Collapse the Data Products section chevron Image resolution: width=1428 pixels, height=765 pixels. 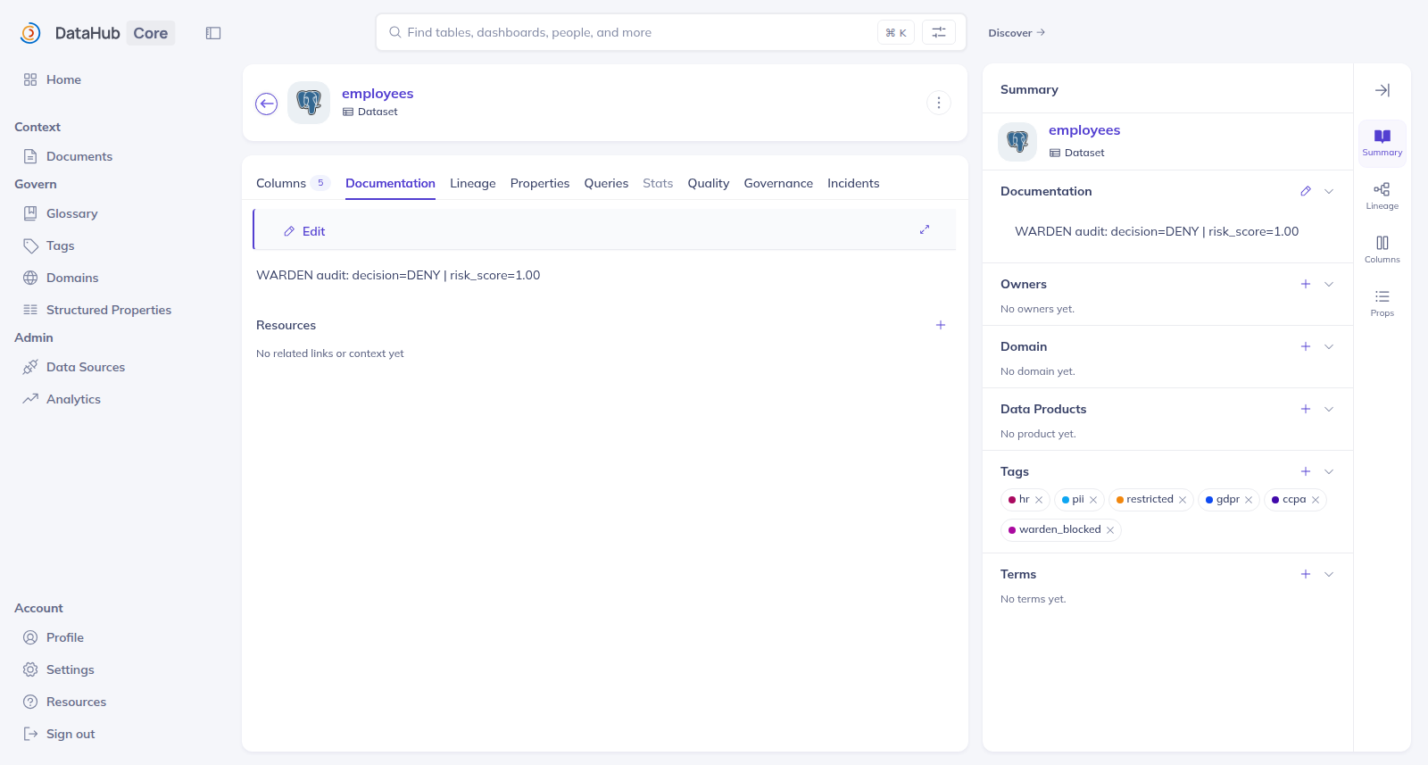coord(1329,409)
